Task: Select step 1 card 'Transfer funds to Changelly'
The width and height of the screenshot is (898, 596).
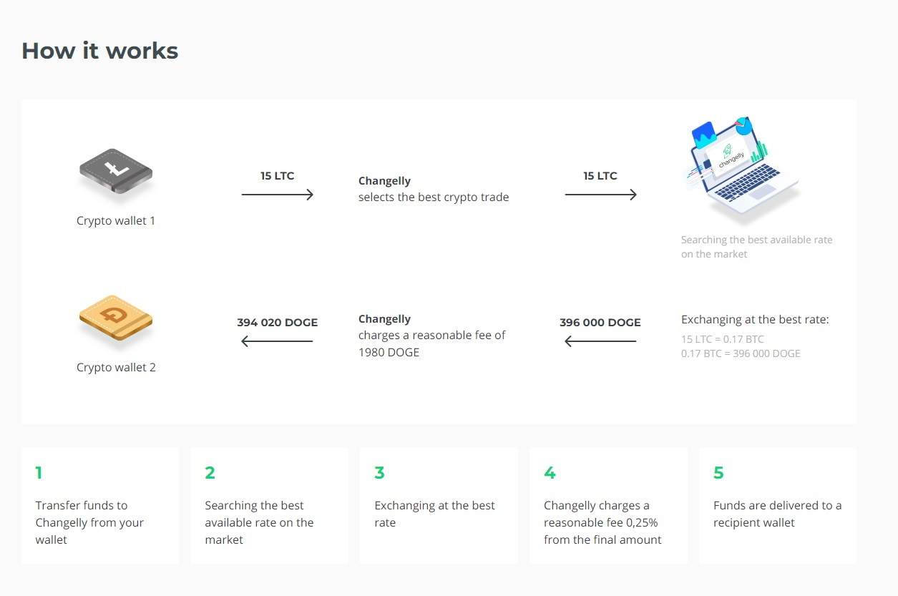Action: pyautogui.click(x=100, y=505)
